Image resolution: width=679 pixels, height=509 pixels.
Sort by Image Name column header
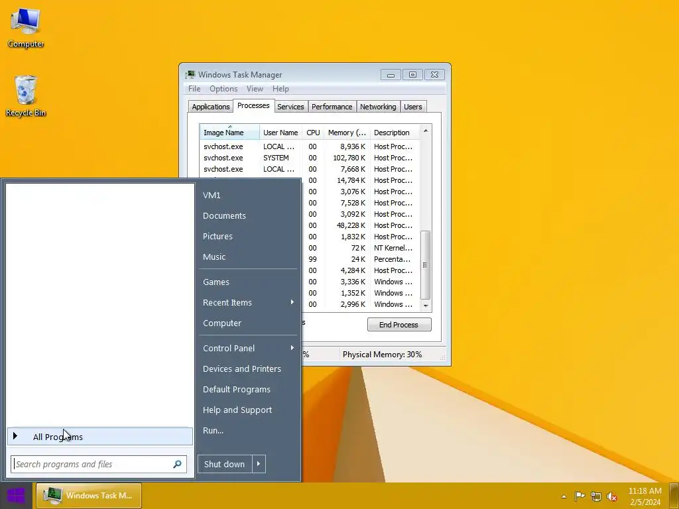point(229,133)
